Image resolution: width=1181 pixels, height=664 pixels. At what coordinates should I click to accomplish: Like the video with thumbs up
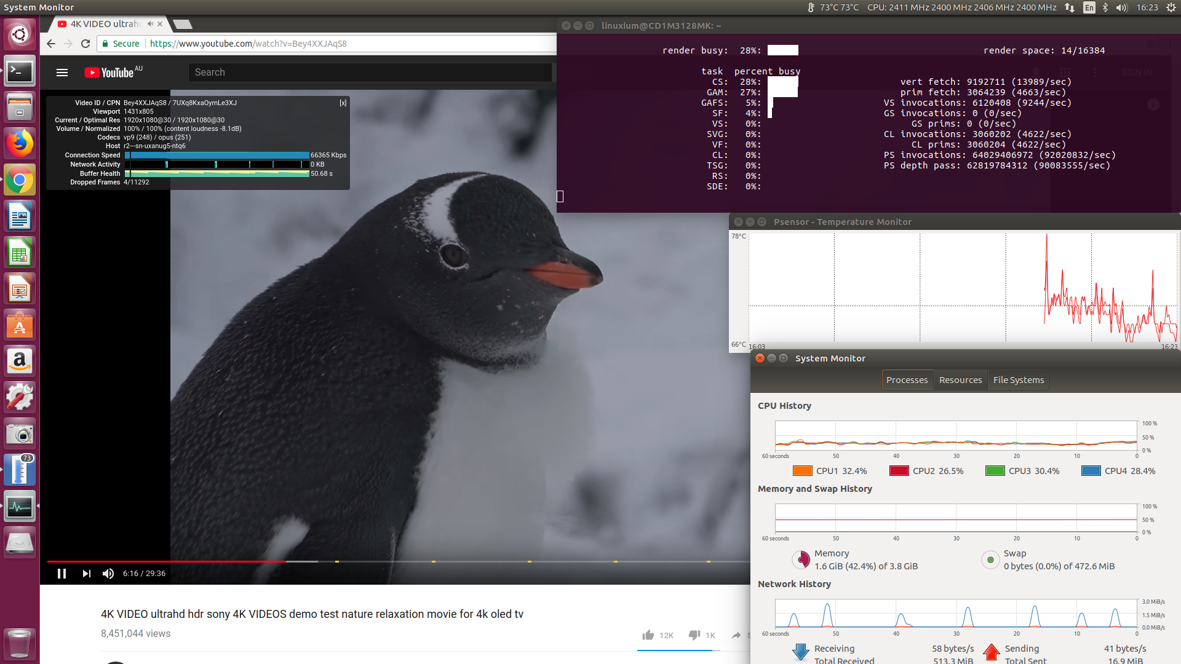648,635
